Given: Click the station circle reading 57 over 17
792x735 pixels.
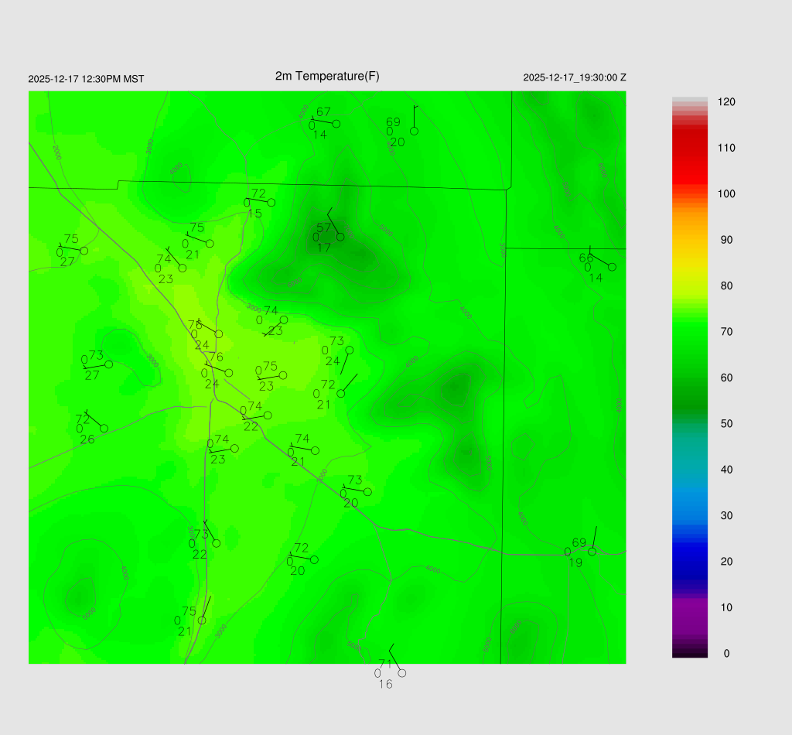Looking at the screenshot, I should coord(340,237).
